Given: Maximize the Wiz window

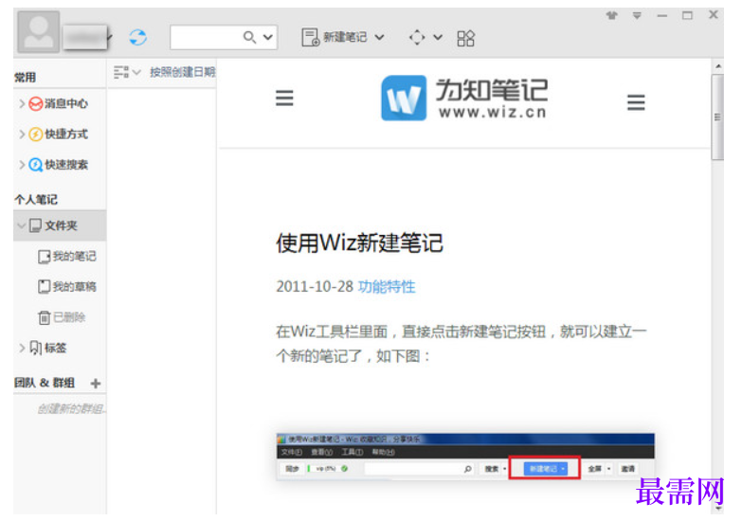Looking at the screenshot, I should click(x=687, y=15).
